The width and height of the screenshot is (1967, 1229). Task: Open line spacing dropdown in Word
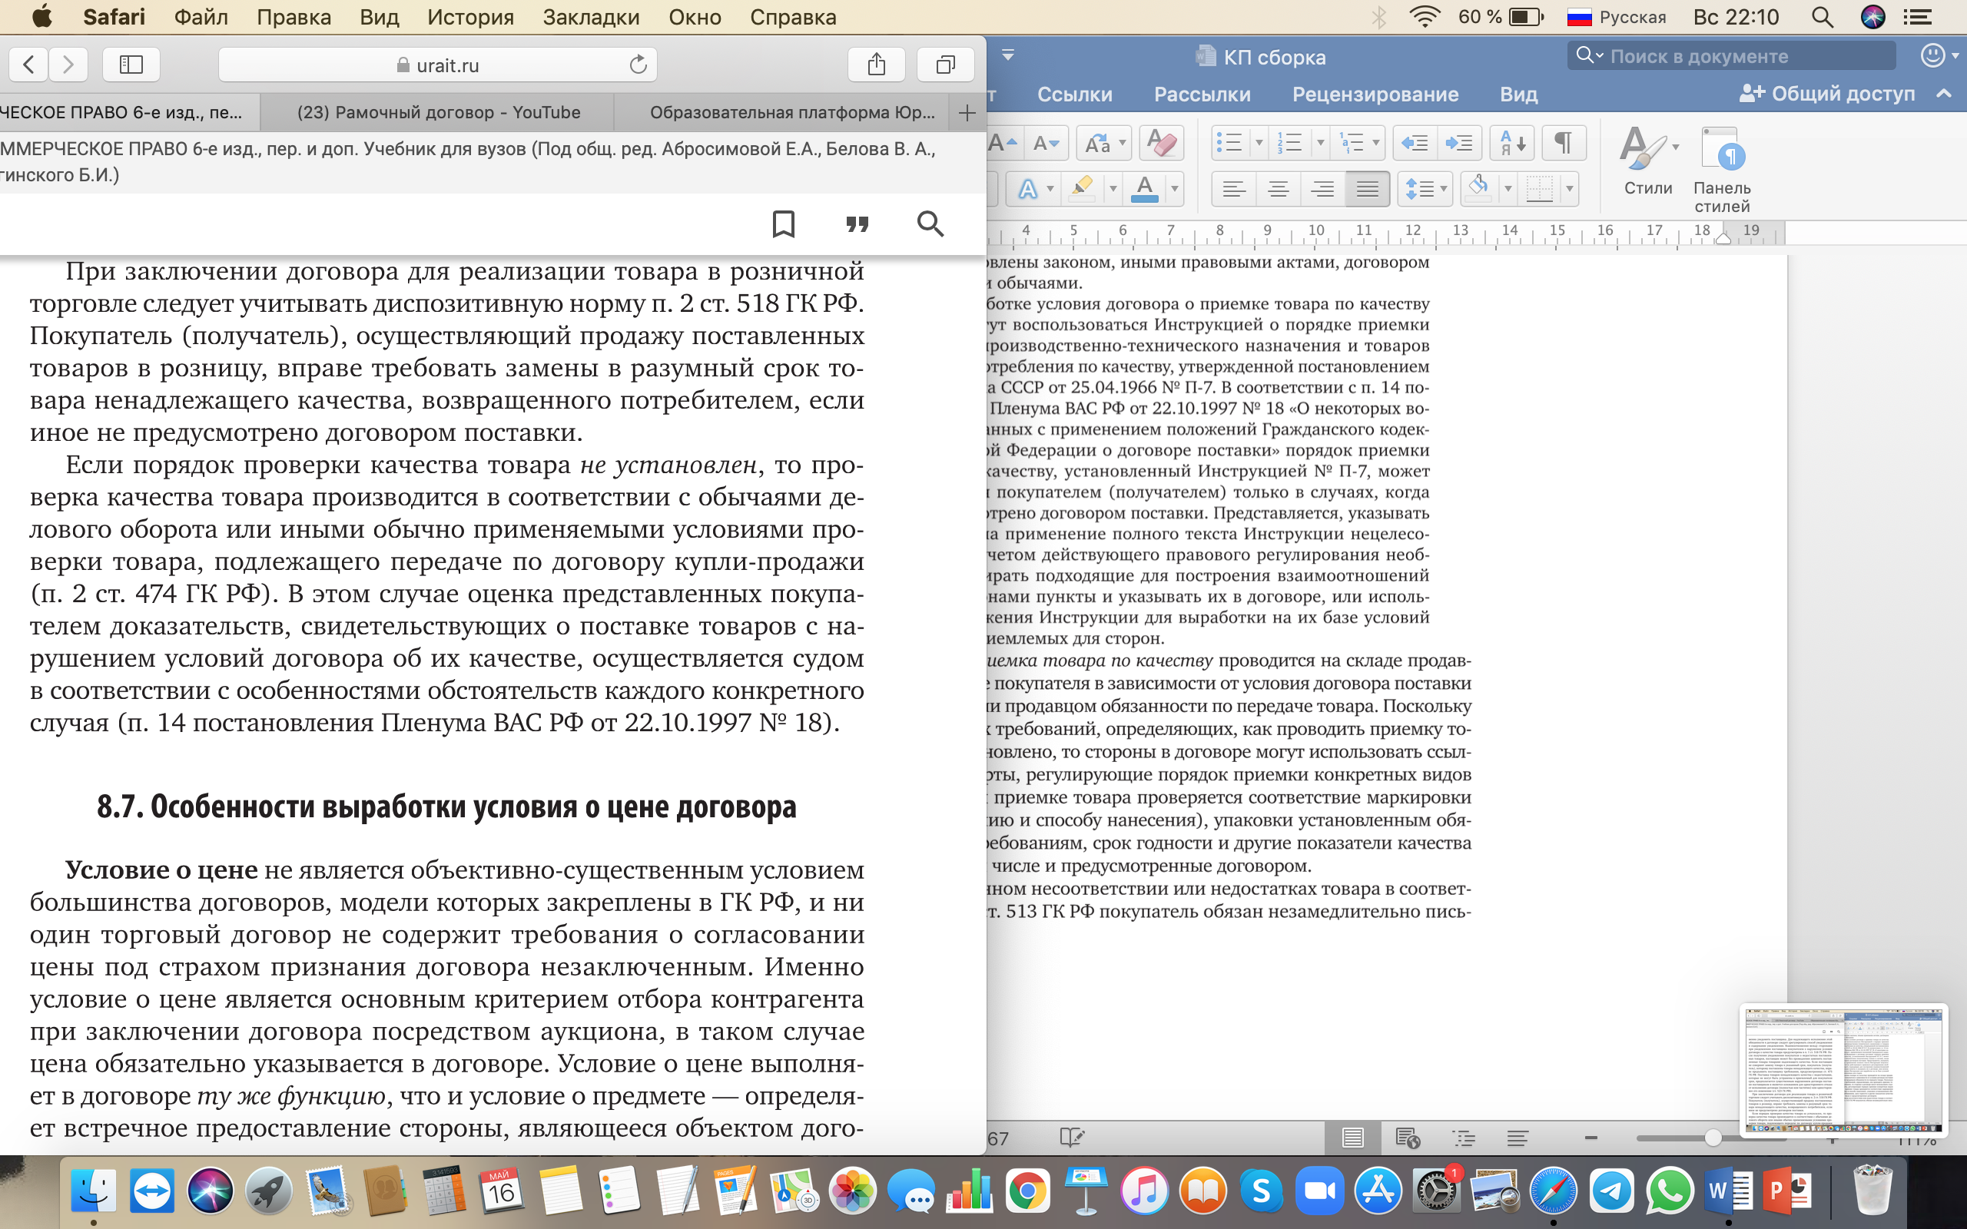coord(1425,190)
